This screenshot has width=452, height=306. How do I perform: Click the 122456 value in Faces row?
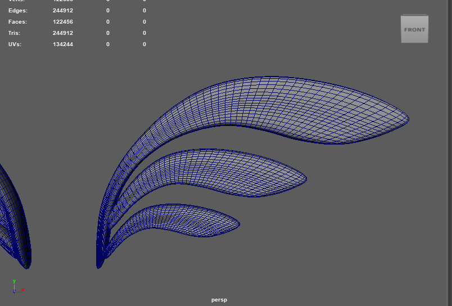pyautogui.click(x=63, y=22)
